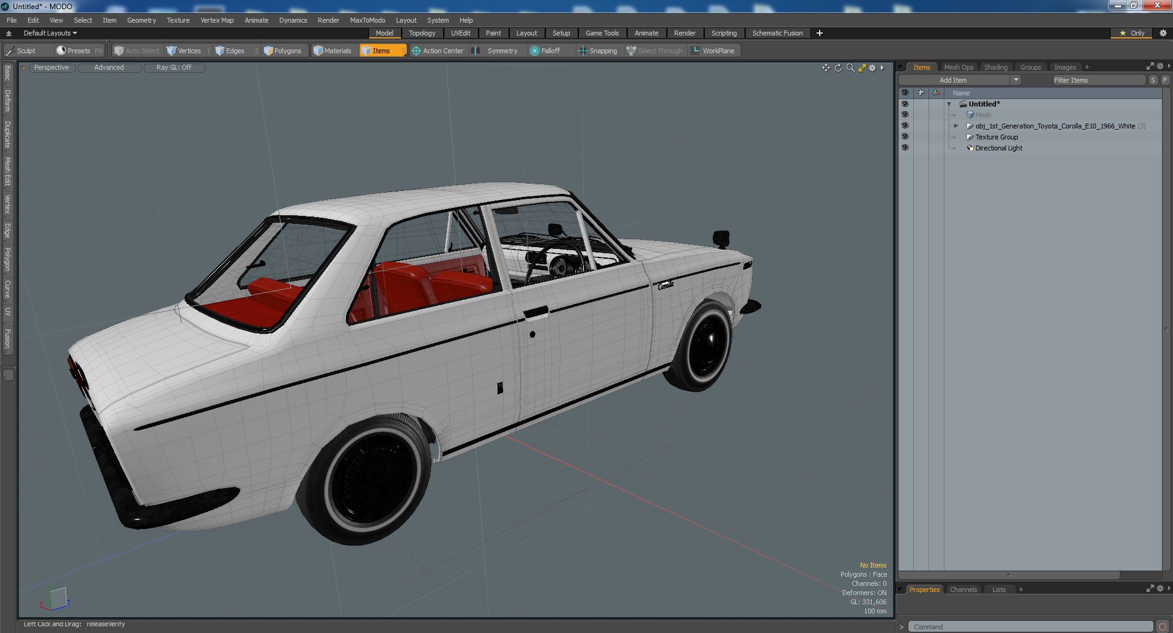The height and width of the screenshot is (633, 1173).
Task: Click the axis gizmo in viewport corner
Action: pos(56,599)
